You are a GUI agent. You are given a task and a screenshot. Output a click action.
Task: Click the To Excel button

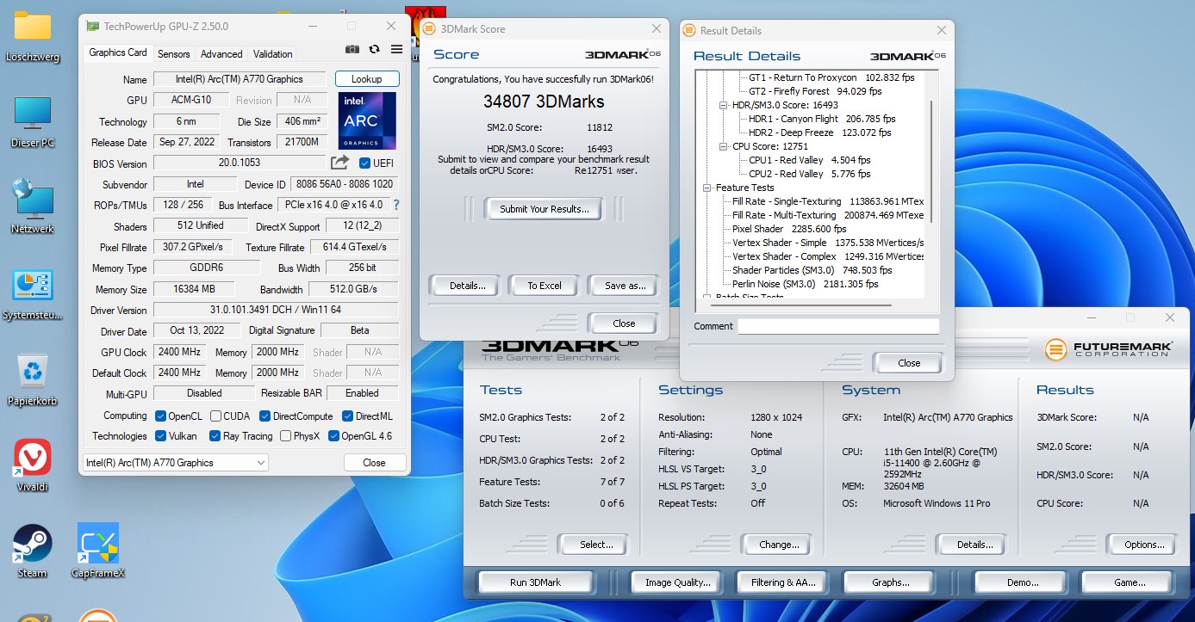point(545,286)
